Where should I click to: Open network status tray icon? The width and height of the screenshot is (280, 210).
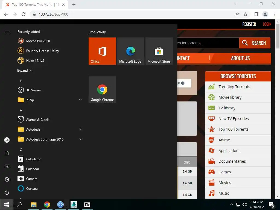coord(238,205)
